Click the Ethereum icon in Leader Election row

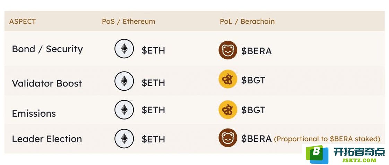click(124, 138)
